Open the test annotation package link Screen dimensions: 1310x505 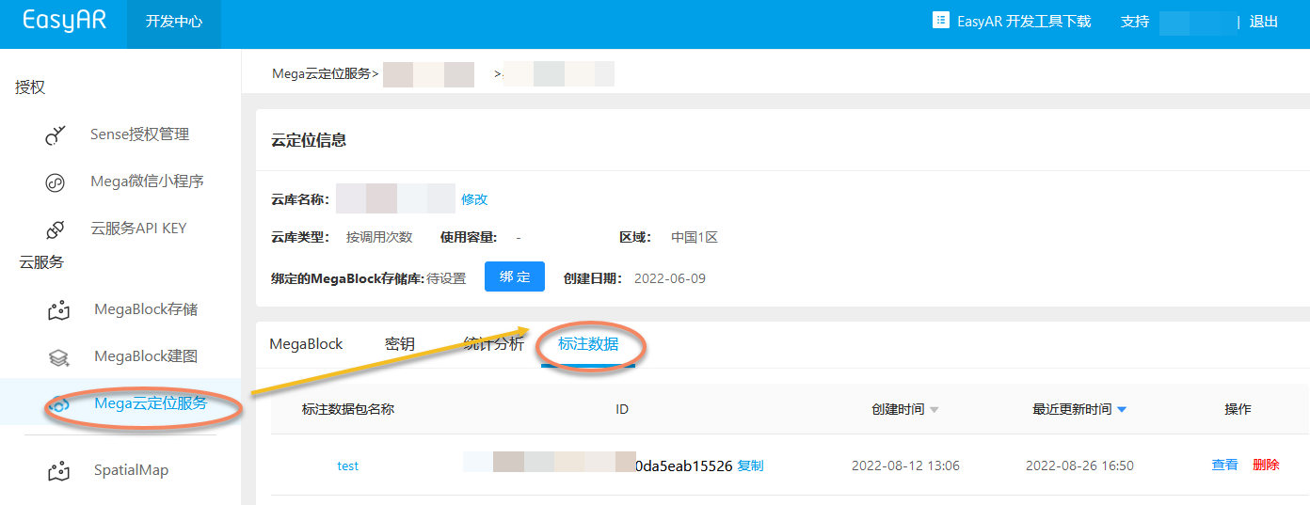348,466
